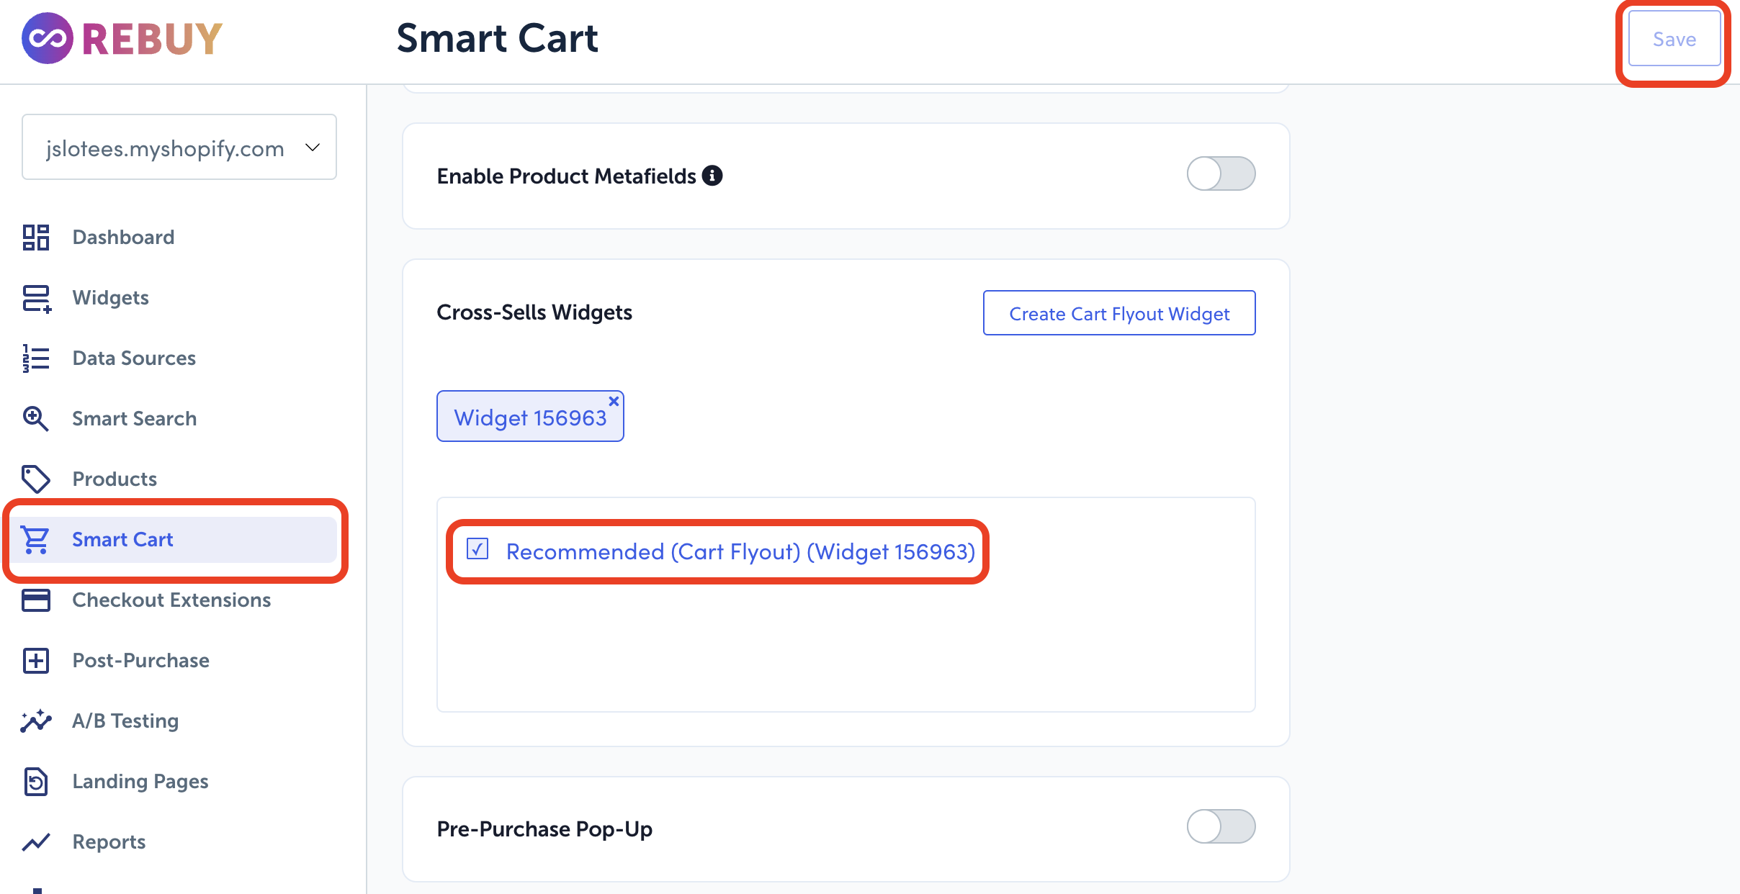Click the Data Sources list icon
Image resolution: width=1740 pixels, height=894 pixels.
36,358
